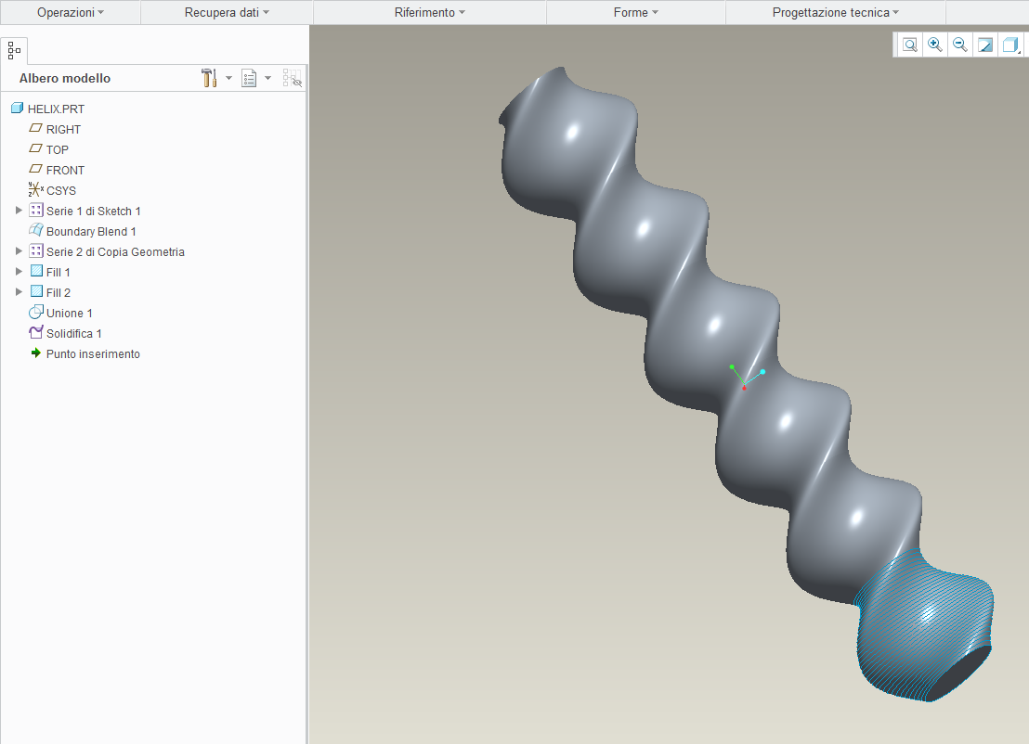This screenshot has width=1029, height=744.
Task: Open dropdown arrow beside the hammer icon
Action: coord(229,78)
